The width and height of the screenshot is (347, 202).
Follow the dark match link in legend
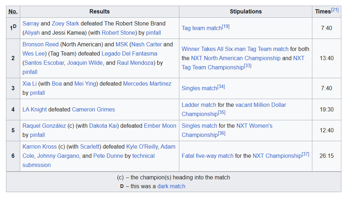(x=171, y=186)
